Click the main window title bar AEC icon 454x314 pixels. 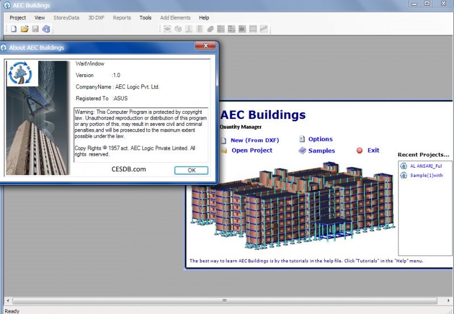tap(7, 5)
